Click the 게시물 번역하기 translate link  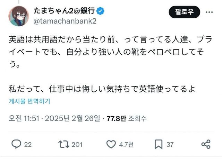point(30,101)
